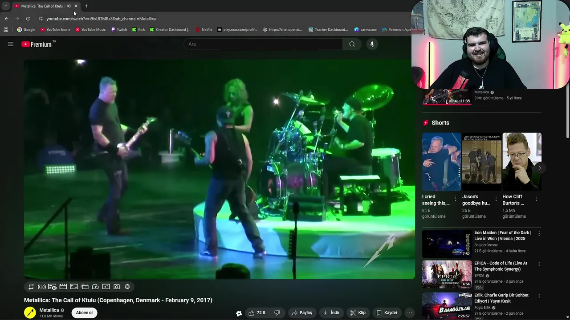Open the chat.openai bookmark
The width and height of the screenshot is (570, 320).
click(x=283, y=30)
